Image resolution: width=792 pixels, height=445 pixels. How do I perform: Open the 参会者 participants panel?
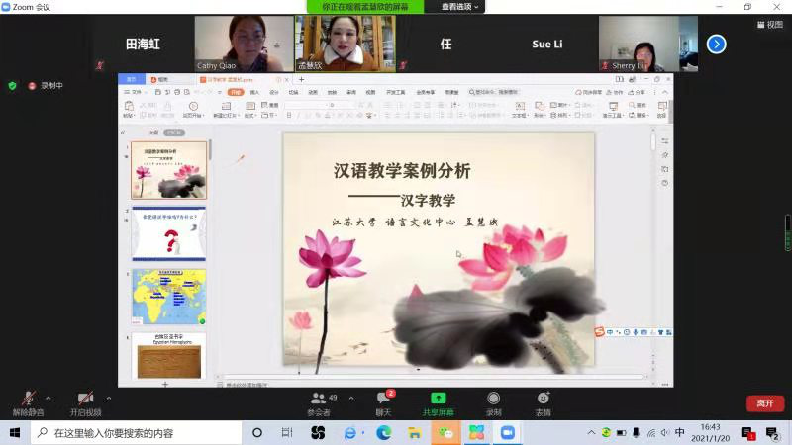click(x=319, y=400)
